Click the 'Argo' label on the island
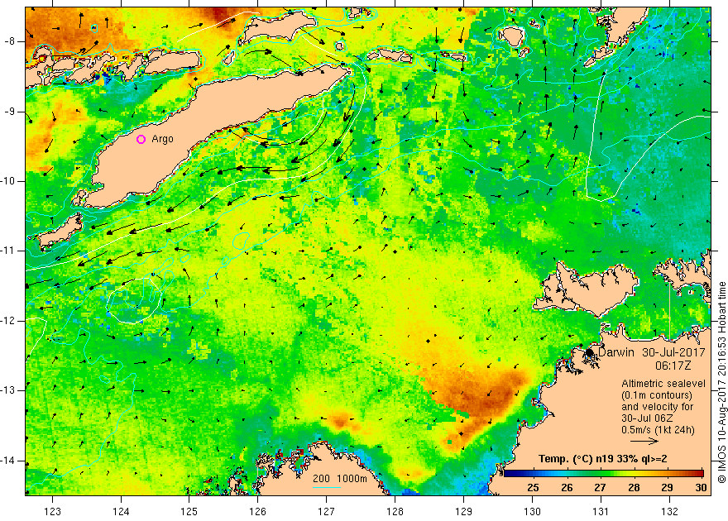 162,139
